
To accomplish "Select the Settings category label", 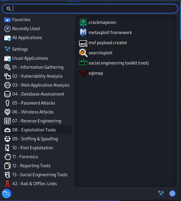I will coord(20,49).
